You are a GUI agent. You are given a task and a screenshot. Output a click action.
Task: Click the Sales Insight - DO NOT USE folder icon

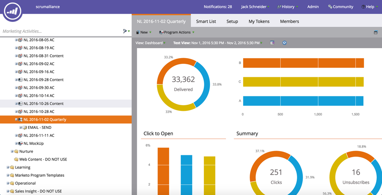[12, 191]
